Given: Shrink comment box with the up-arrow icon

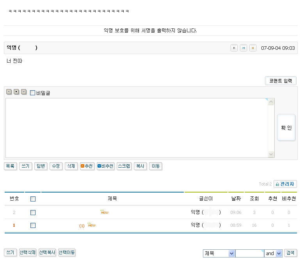Looking at the screenshot, I should [x=9, y=92].
